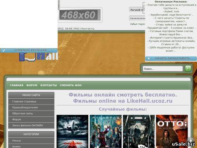Click the 'Ставь лайки за деньги' ad link
Image resolution: width=197 pixels, height=148 pixels.
point(171,24)
